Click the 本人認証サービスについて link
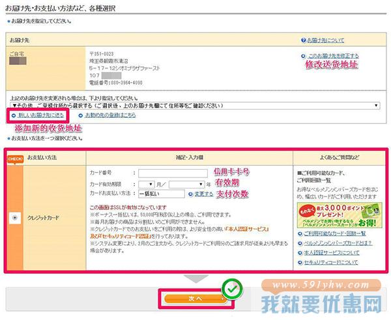Image resolution: width=391 pixels, height=320 pixels. tap(334, 252)
